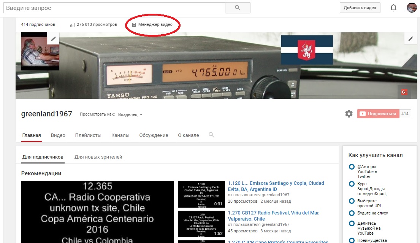Open the Radio Cooperativa featured video
The height and width of the screenshot is (243, 420).
pos(98,212)
